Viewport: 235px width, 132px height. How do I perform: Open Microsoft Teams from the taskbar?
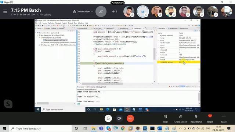point(101,128)
